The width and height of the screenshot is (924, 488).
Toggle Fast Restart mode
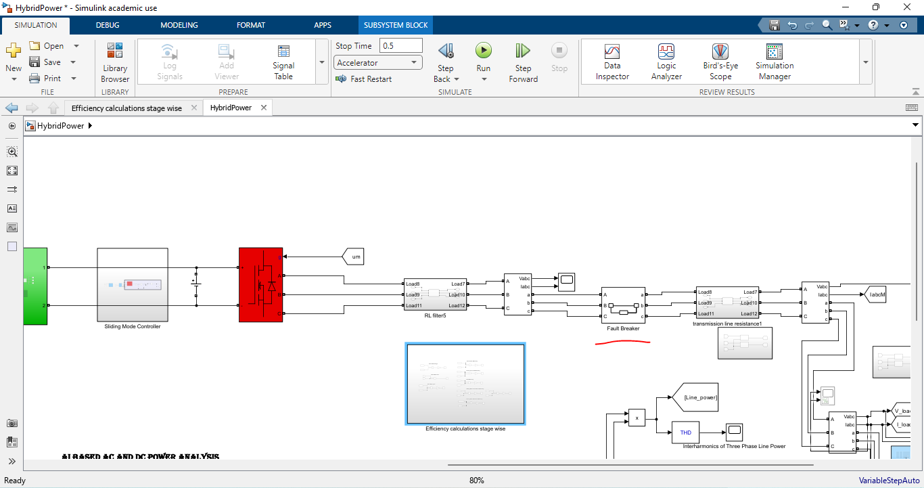pyautogui.click(x=364, y=79)
